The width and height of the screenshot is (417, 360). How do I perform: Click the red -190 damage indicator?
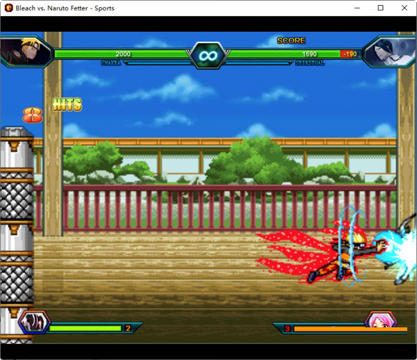(349, 54)
